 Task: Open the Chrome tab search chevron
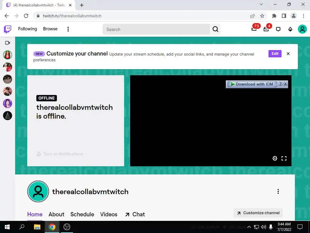(x=261, y=4)
